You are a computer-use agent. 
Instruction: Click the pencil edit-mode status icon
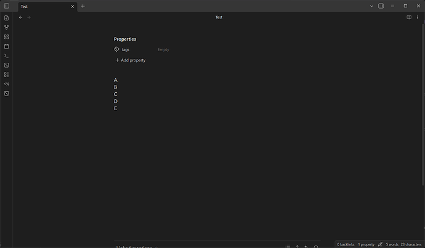coord(380,244)
